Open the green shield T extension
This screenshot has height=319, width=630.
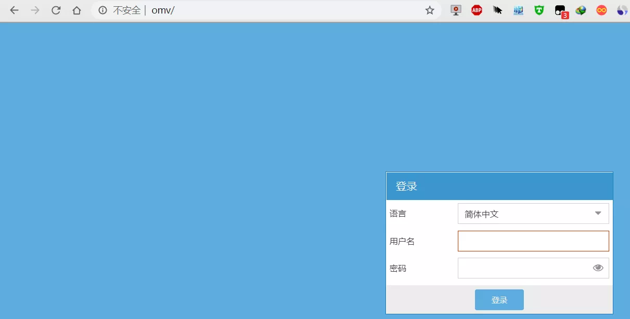(x=539, y=10)
